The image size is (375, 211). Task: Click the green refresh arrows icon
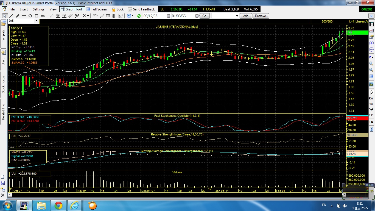coord(139,16)
